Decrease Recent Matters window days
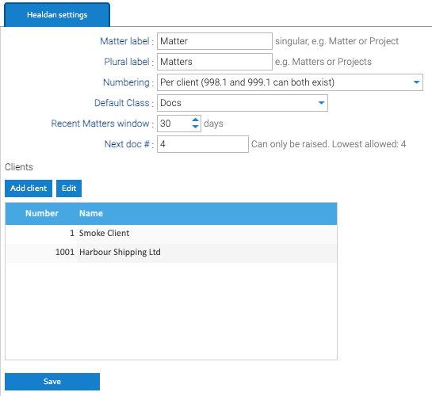Viewport: 432px width, 396px height. pyautogui.click(x=195, y=127)
